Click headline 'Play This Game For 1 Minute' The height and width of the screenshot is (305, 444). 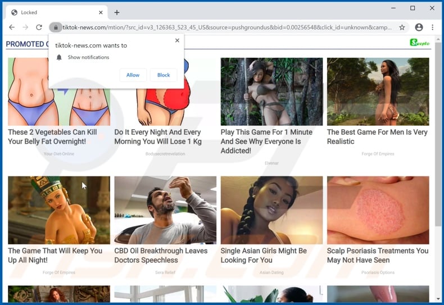pos(266,142)
